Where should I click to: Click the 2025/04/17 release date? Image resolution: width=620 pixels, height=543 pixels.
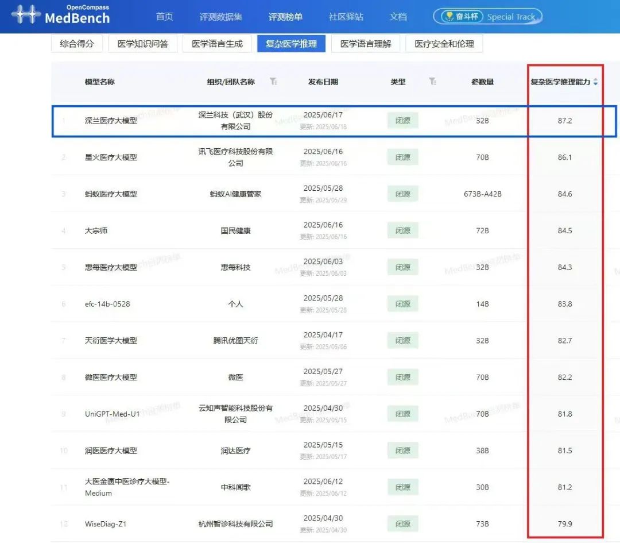(x=323, y=335)
